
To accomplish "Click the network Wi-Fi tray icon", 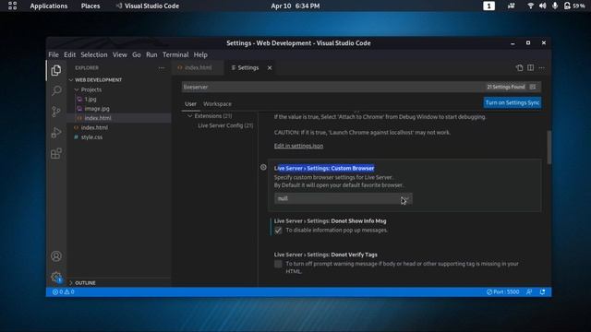I will (530, 6).
